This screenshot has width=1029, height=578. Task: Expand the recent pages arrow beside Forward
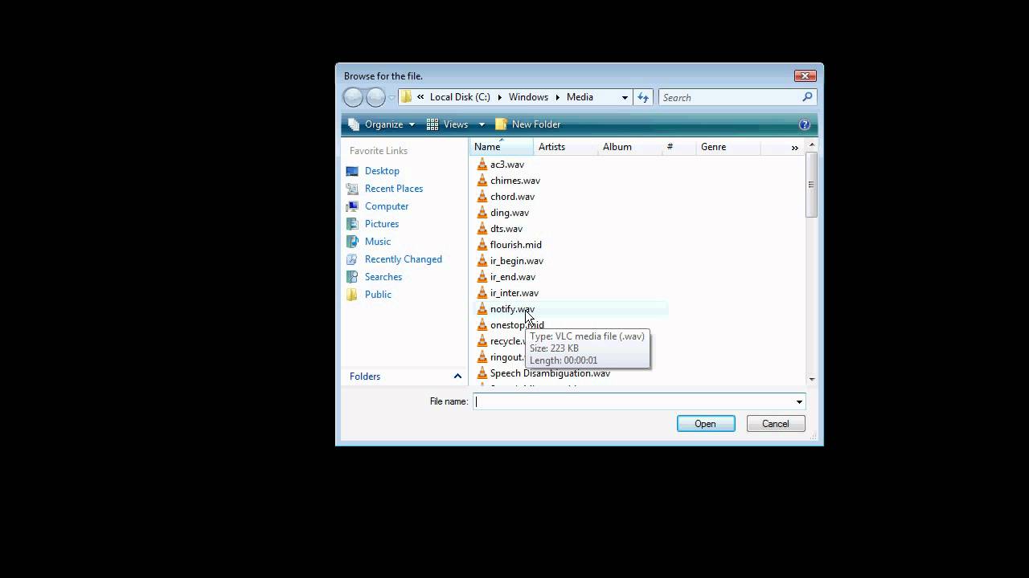click(x=392, y=98)
